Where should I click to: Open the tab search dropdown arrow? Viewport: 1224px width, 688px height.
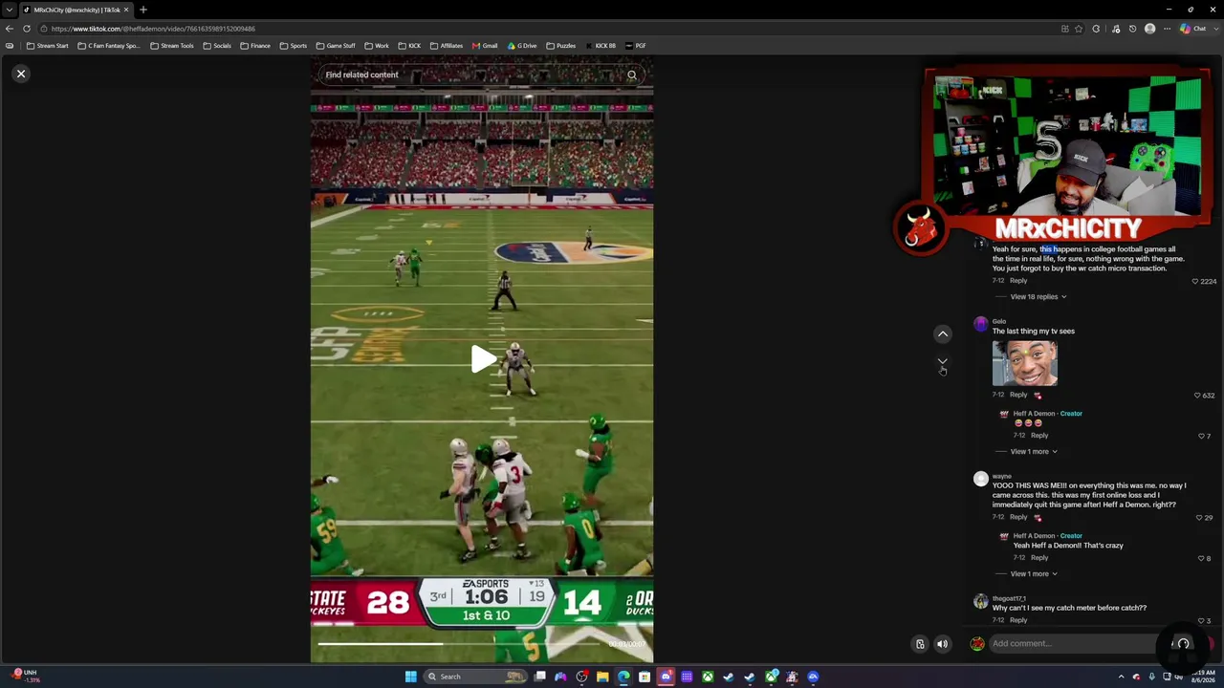click(9, 10)
